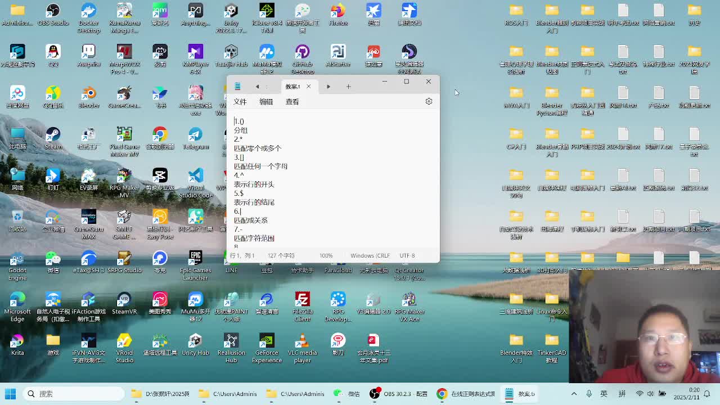
Task: Open the 编辑 menu in Notepad
Action: tap(266, 102)
